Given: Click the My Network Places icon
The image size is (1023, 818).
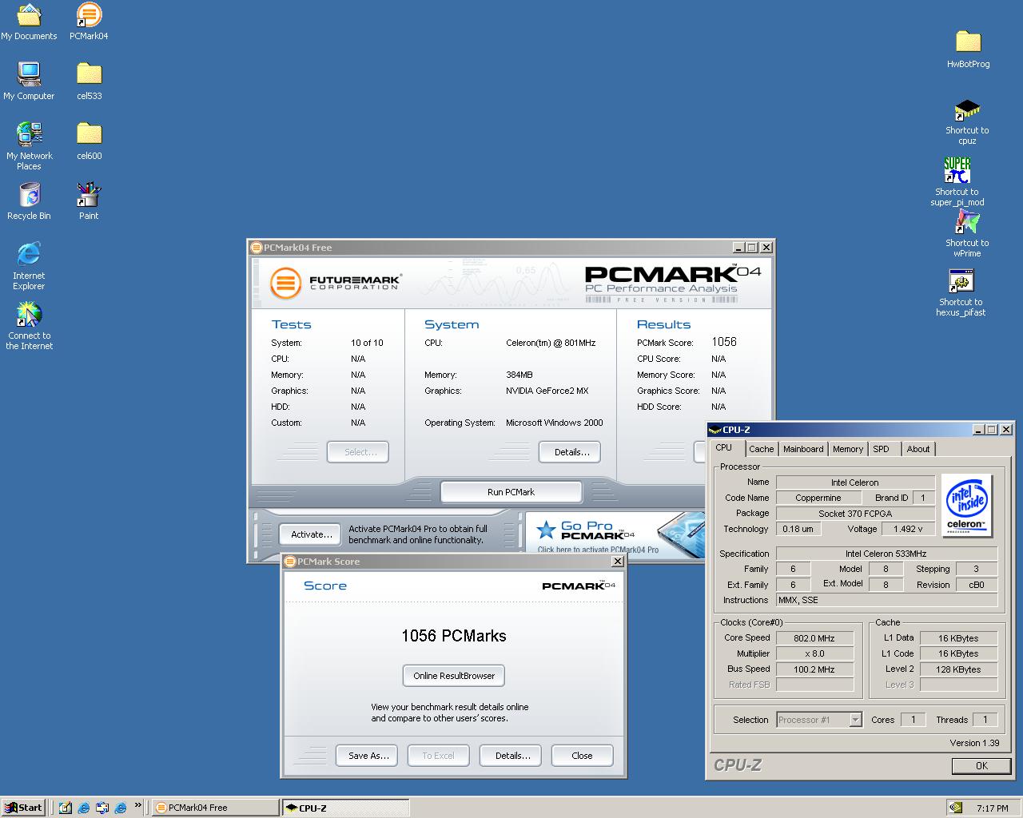Looking at the screenshot, I should (29, 146).
